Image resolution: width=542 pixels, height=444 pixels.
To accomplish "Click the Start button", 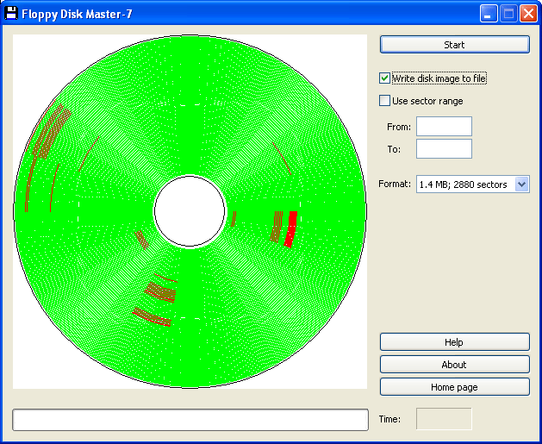I will coord(455,45).
